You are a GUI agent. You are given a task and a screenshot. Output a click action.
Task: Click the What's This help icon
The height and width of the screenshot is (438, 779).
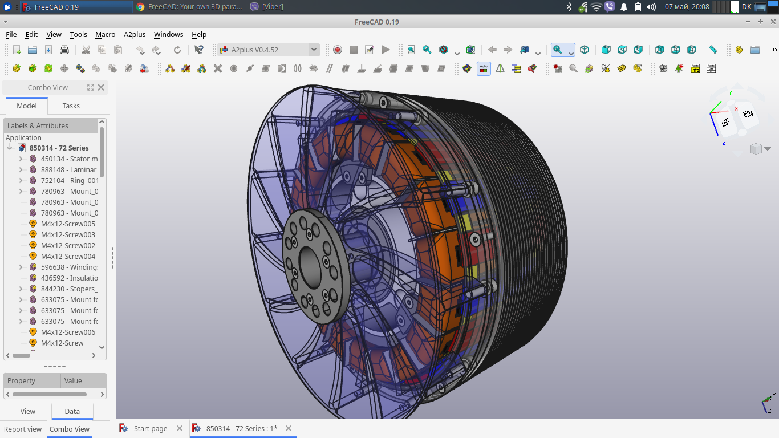[198, 50]
